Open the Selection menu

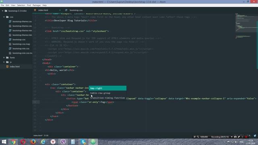(21, 5)
